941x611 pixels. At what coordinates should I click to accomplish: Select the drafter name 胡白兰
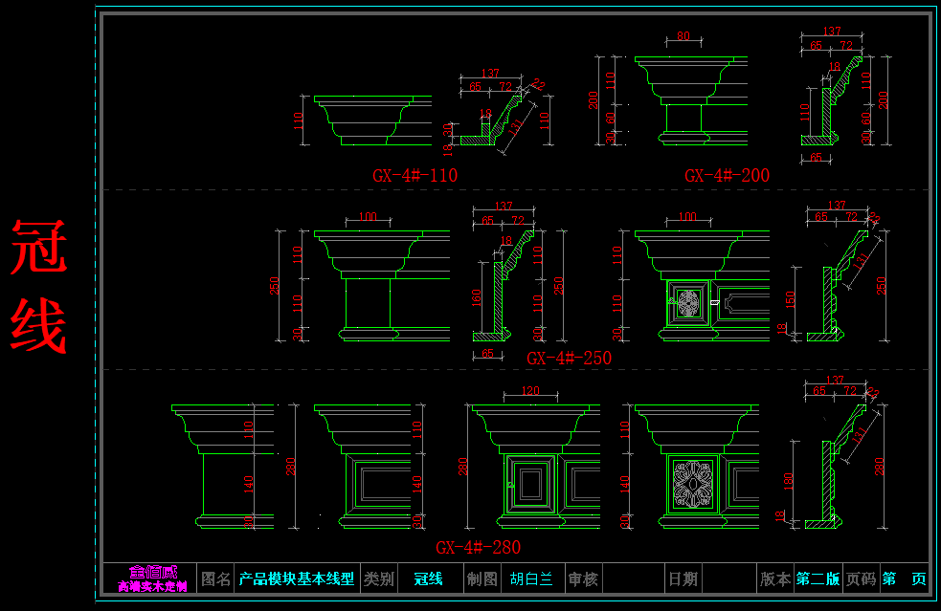(531, 578)
